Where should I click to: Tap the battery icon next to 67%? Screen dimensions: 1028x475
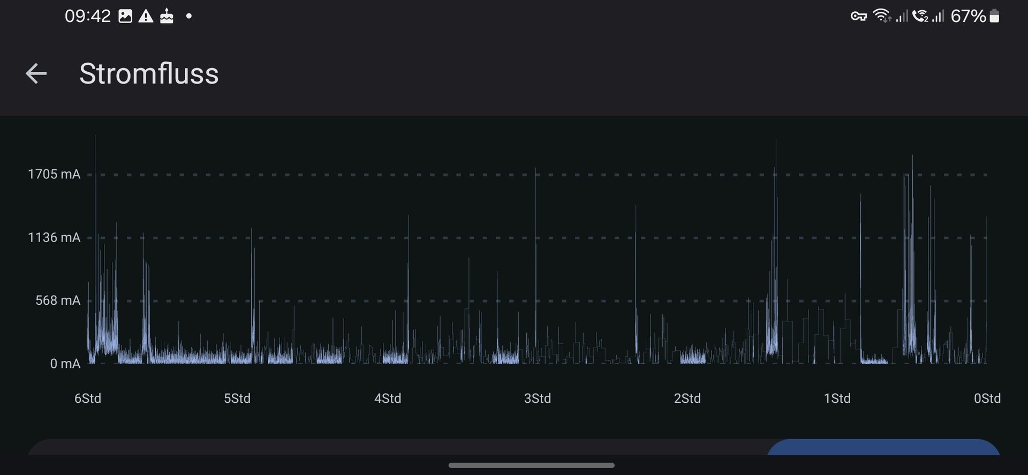point(994,16)
